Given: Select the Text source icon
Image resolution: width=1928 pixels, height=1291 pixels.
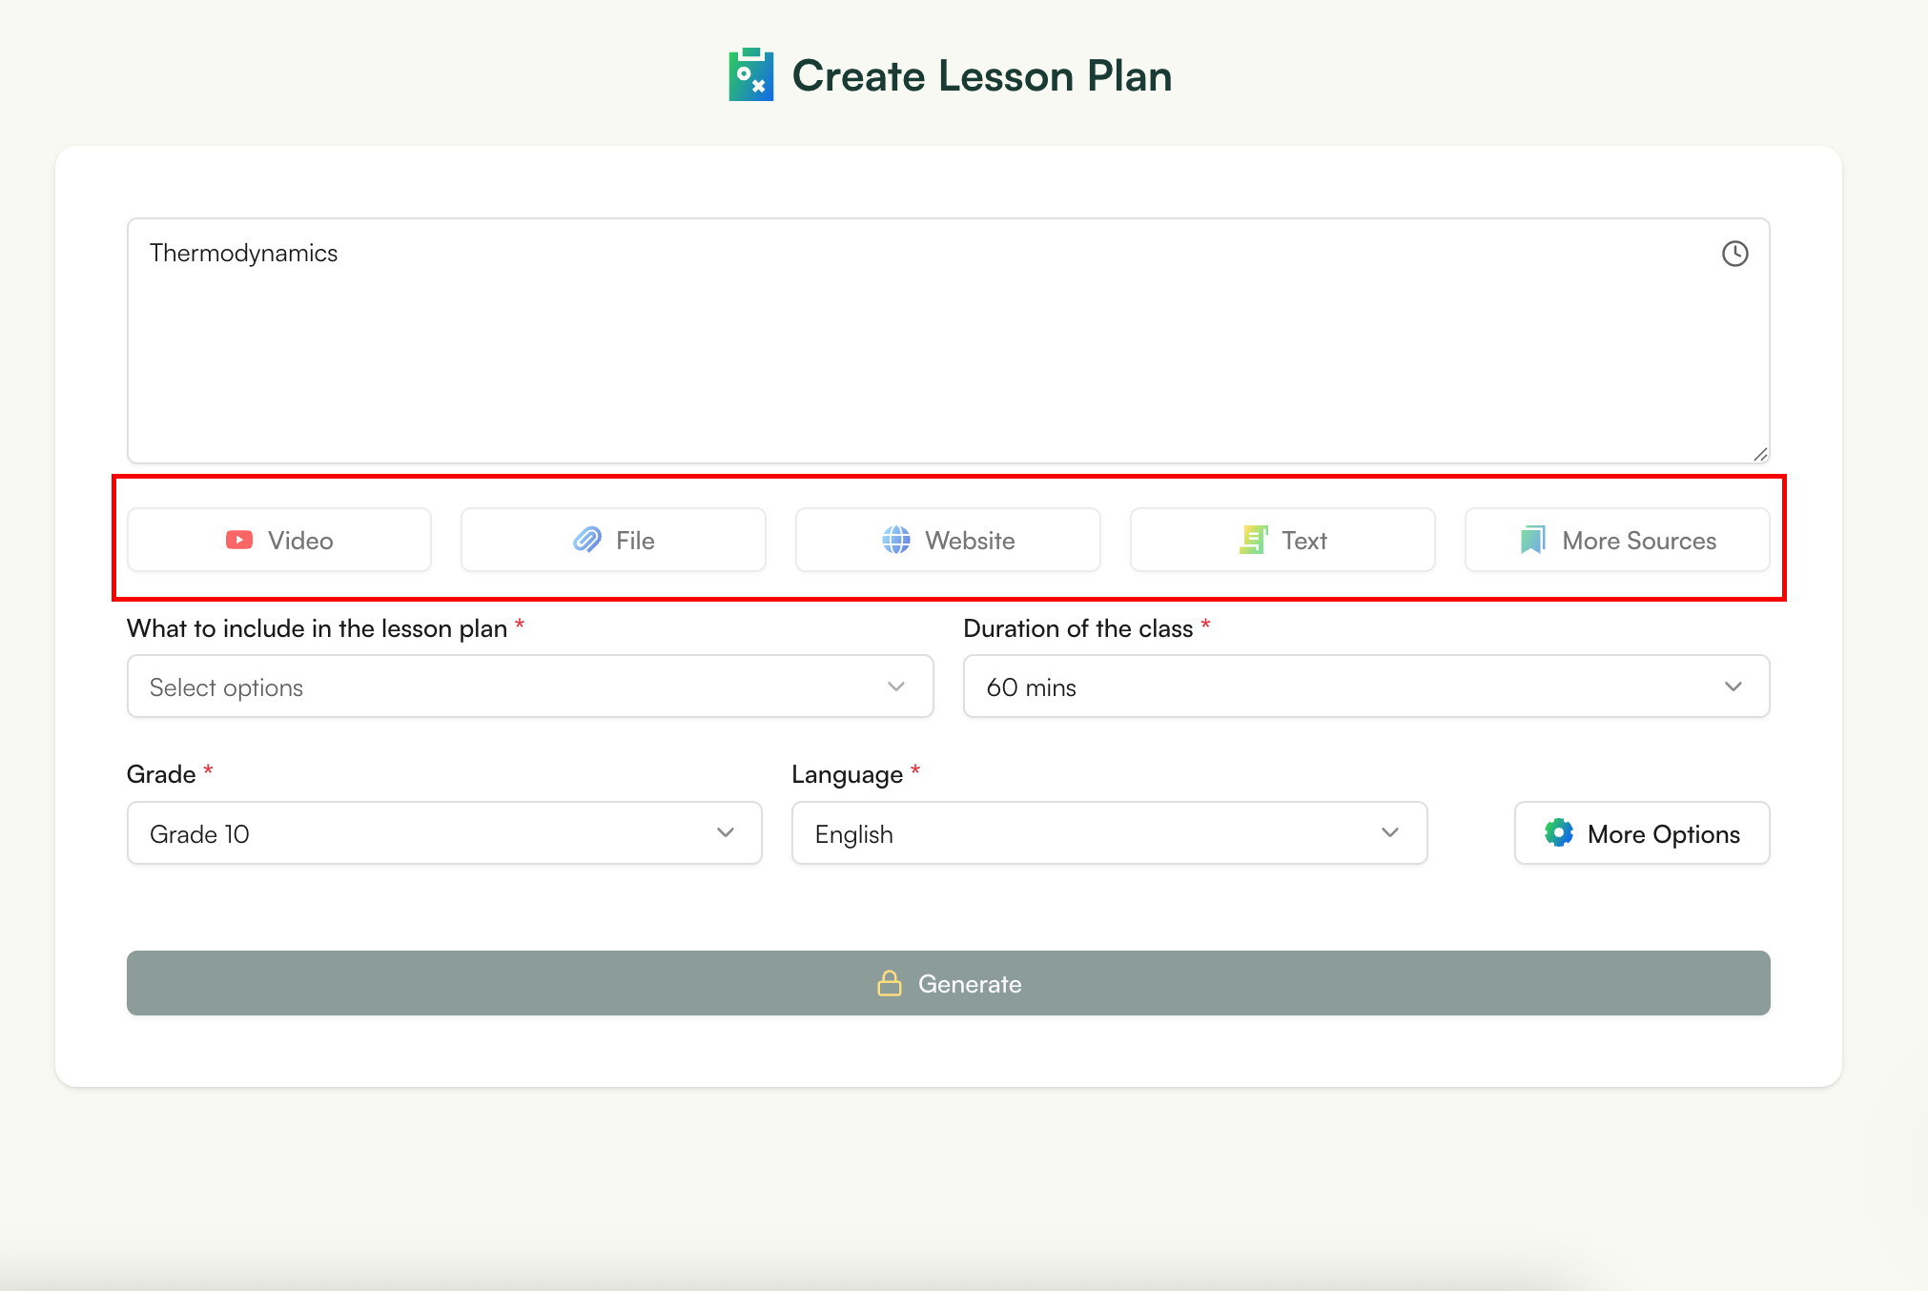Looking at the screenshot, I should [1254, 540].
